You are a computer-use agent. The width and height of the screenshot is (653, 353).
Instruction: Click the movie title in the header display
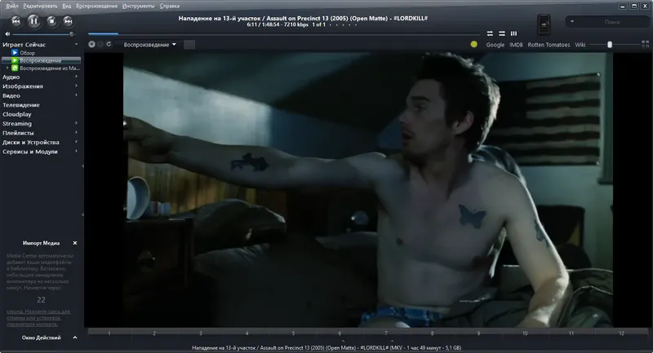tap(303, 18)
